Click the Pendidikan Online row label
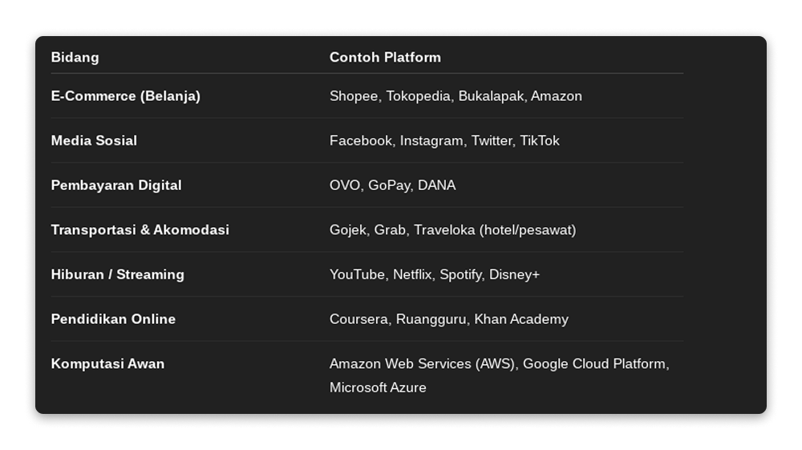 [x=113, y=319]
